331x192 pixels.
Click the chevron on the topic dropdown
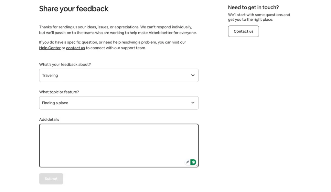click(193, 103)
